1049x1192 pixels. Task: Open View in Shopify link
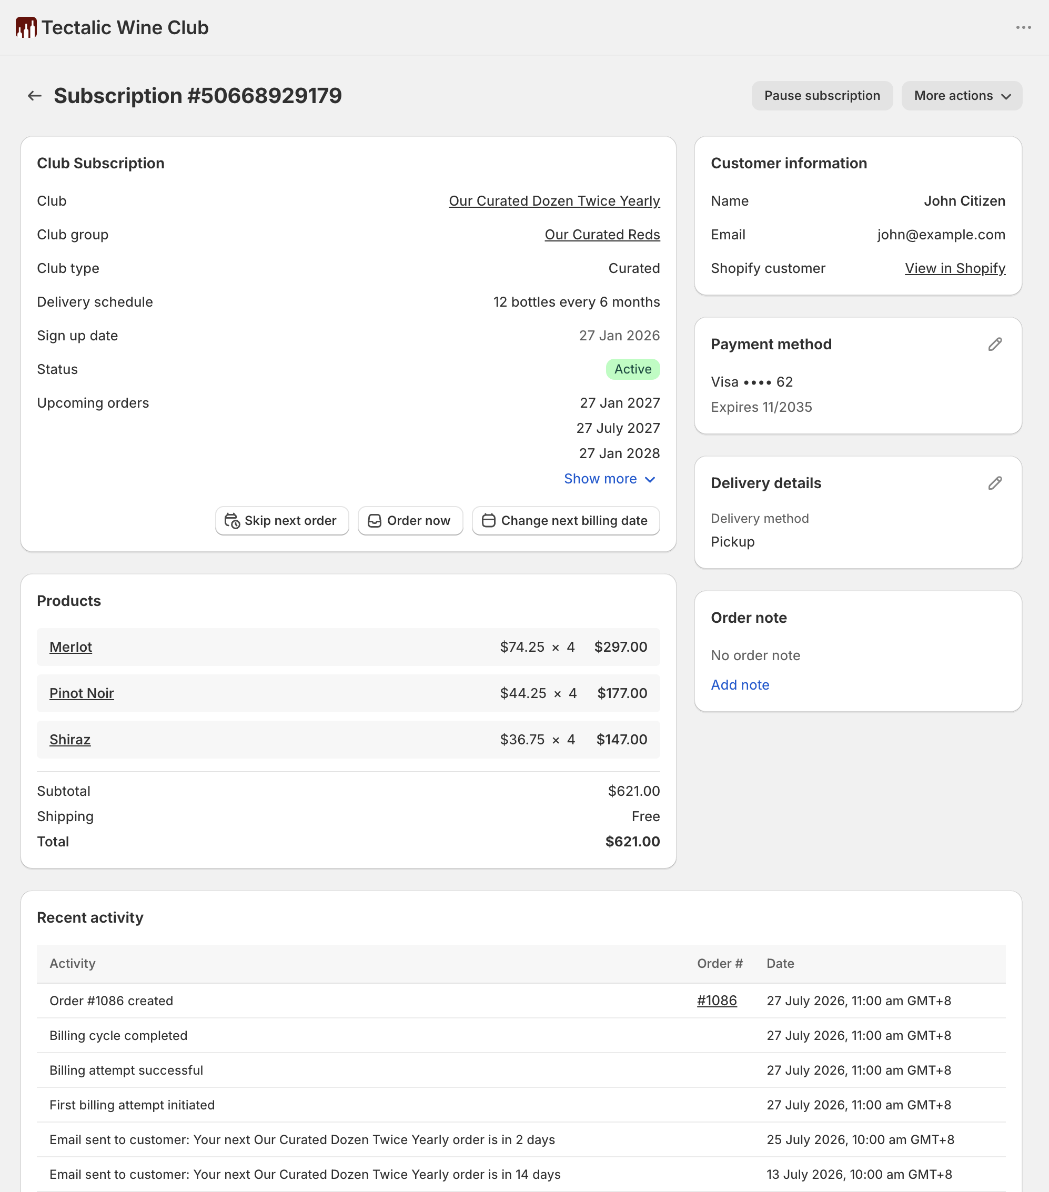[x=954, y=268]
